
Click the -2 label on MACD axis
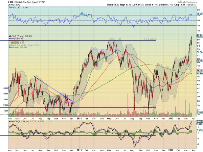(198, 144)
